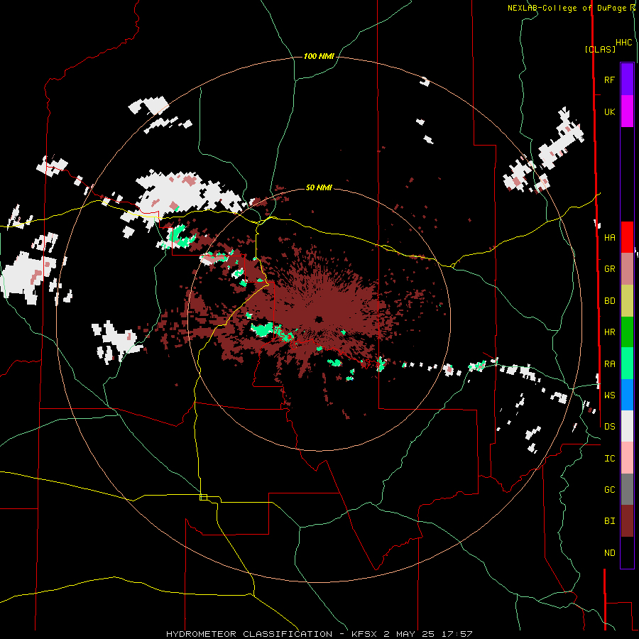Click the black radar site dot at center
Viewport: 639px width, 639px height.
click(319, 319)
